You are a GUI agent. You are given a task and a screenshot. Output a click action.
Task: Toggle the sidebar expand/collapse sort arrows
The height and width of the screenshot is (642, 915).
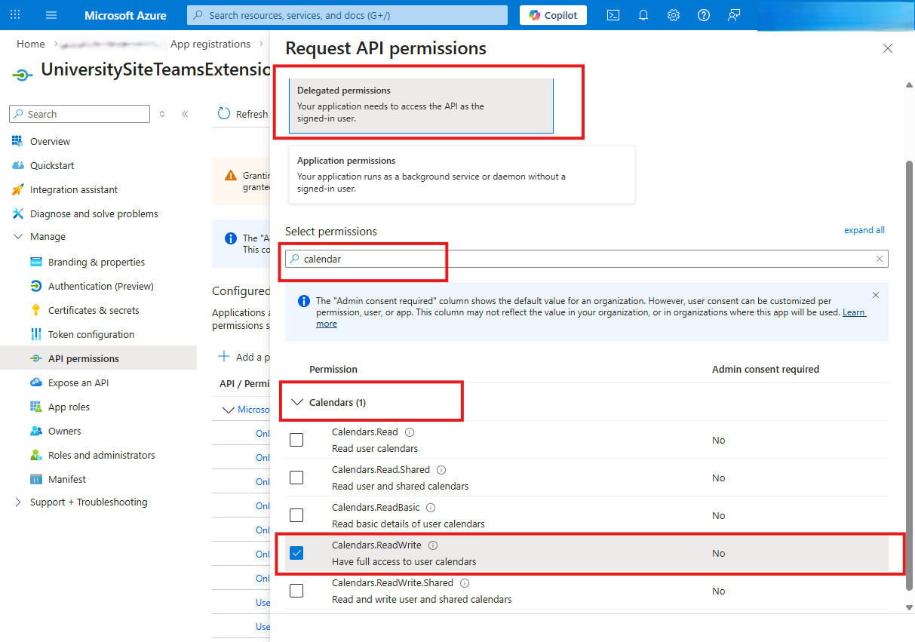(x=161, y=114)
